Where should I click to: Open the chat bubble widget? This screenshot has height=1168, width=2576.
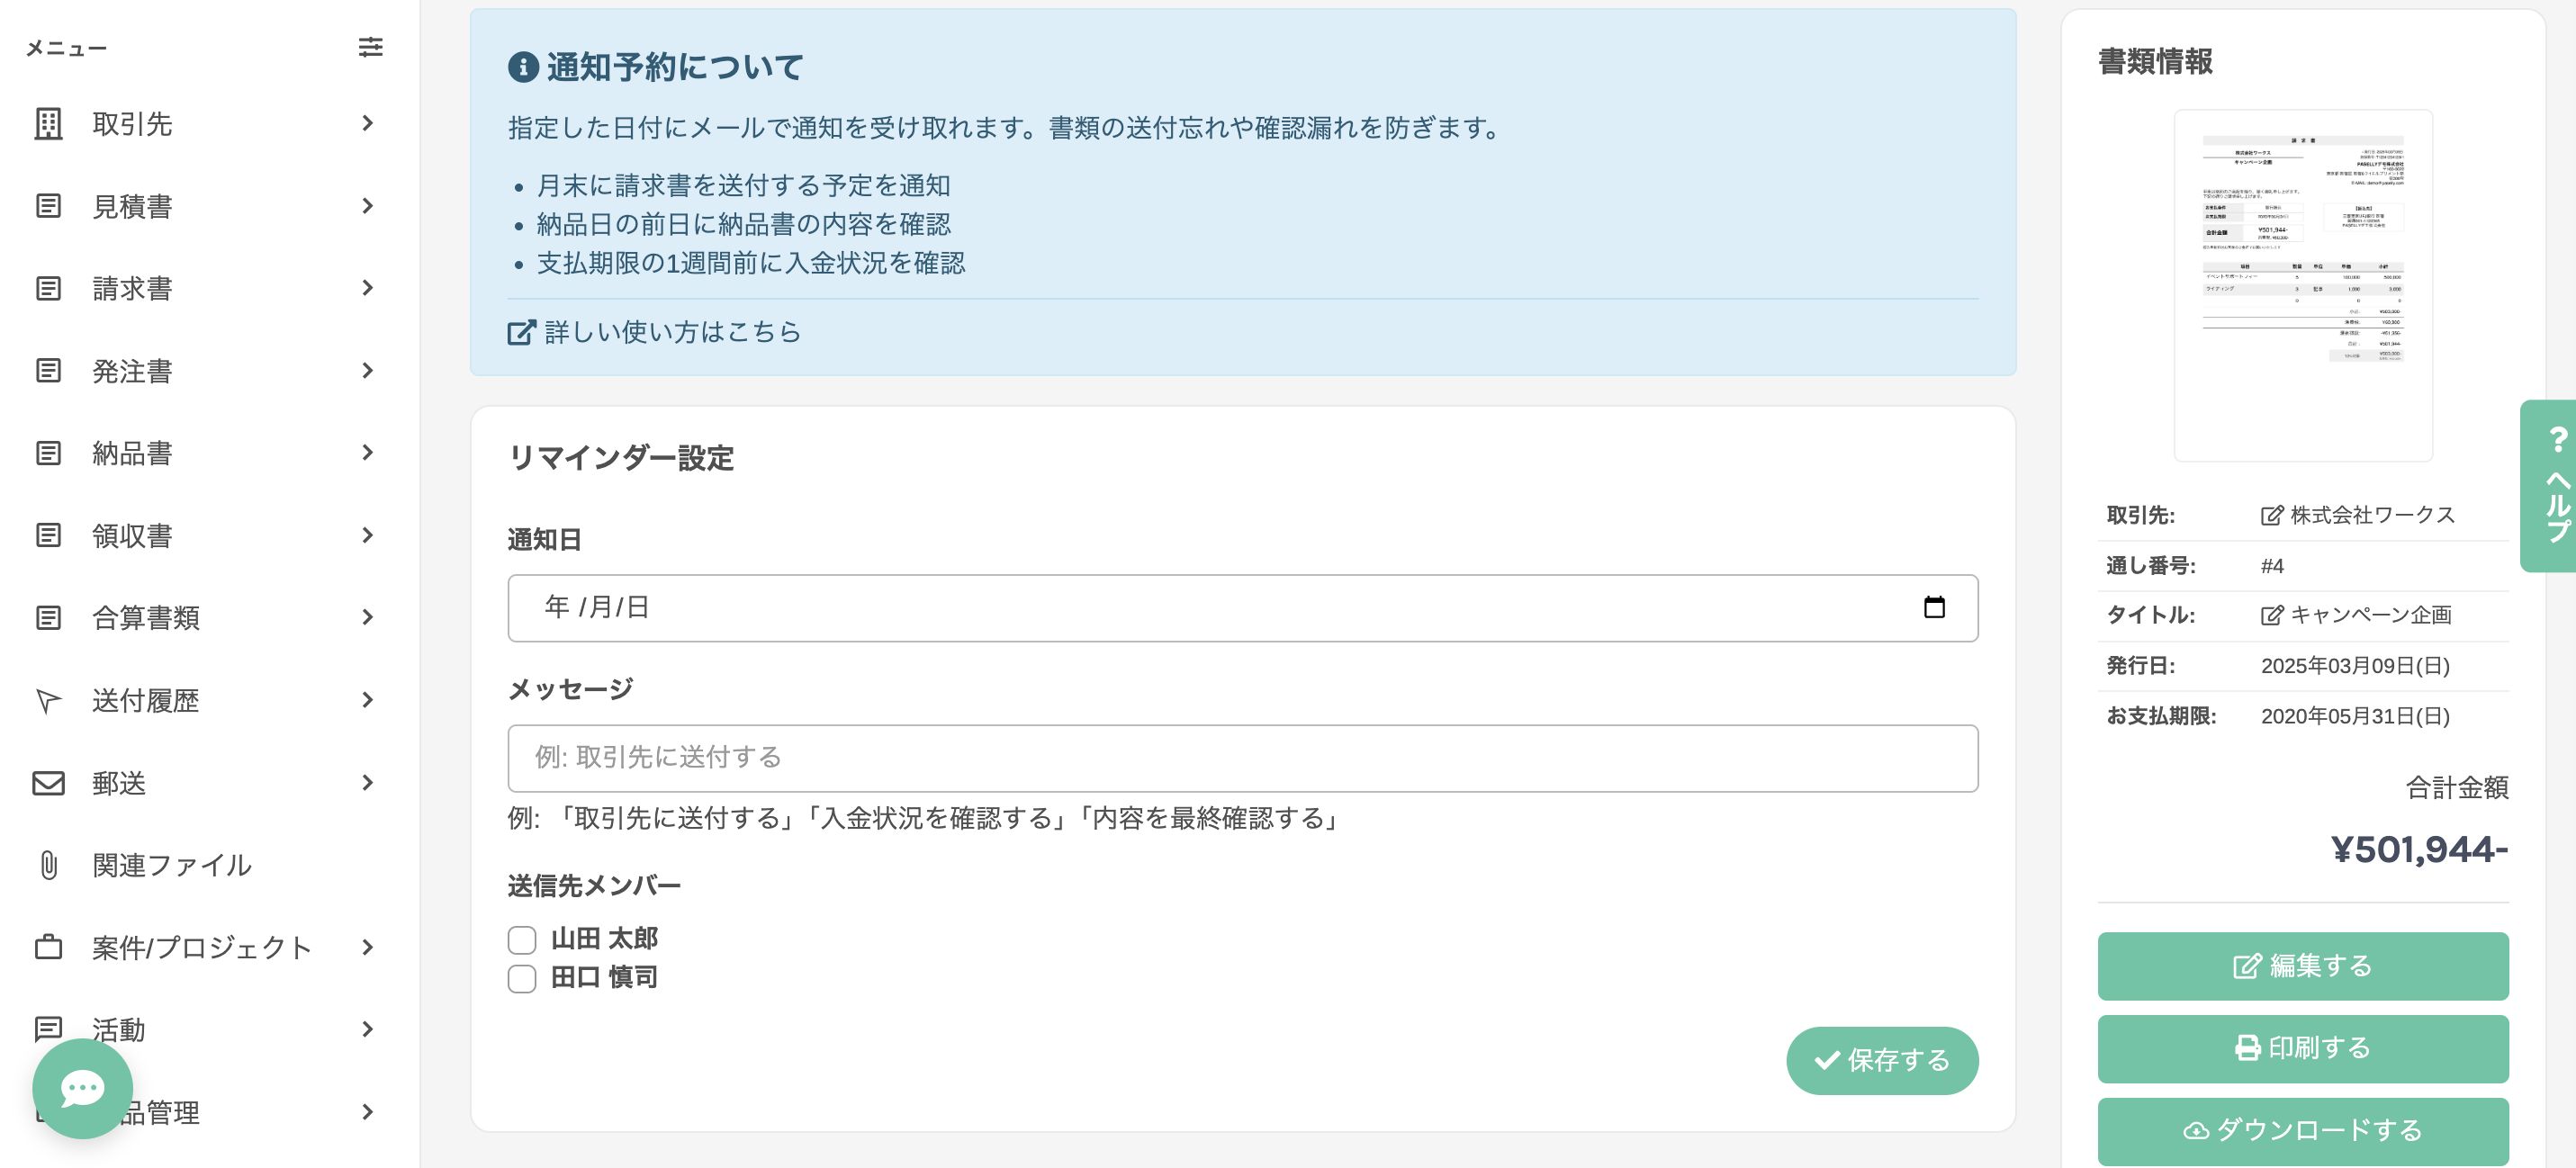82,1088
